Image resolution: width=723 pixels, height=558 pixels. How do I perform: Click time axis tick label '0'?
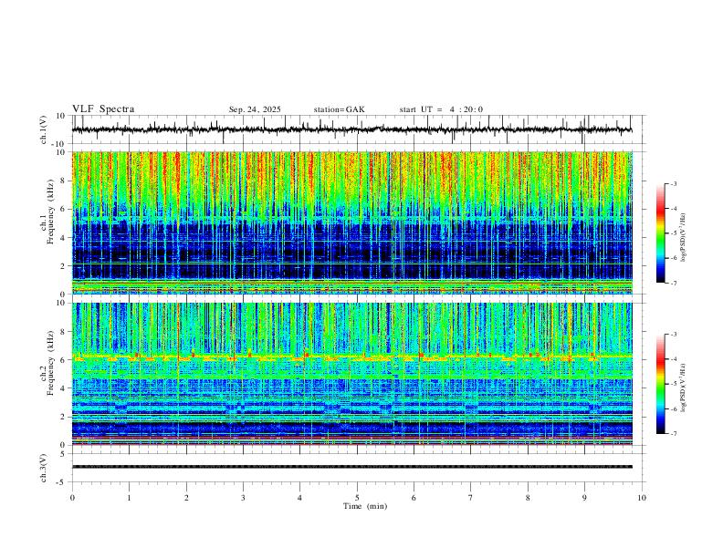tap(72, 498)
